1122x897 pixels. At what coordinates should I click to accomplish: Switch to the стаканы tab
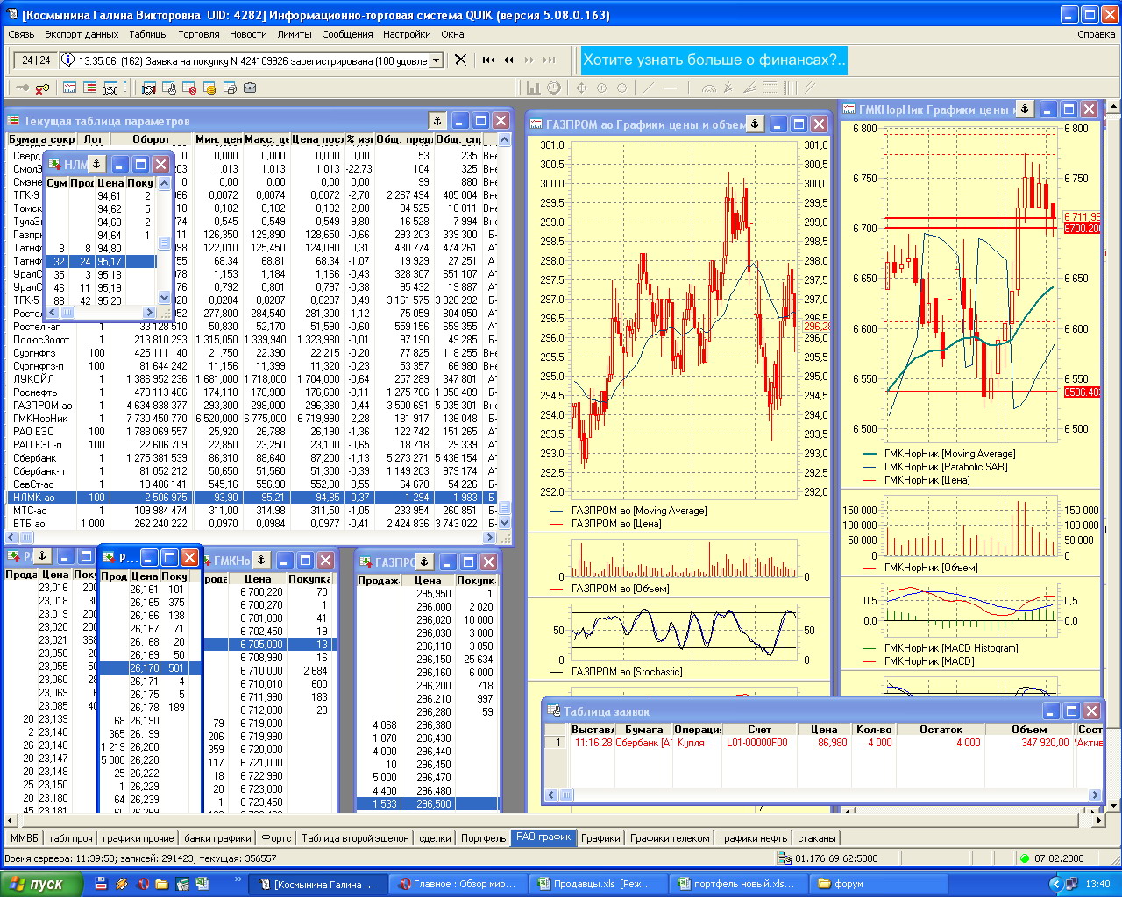coord(816,838)
